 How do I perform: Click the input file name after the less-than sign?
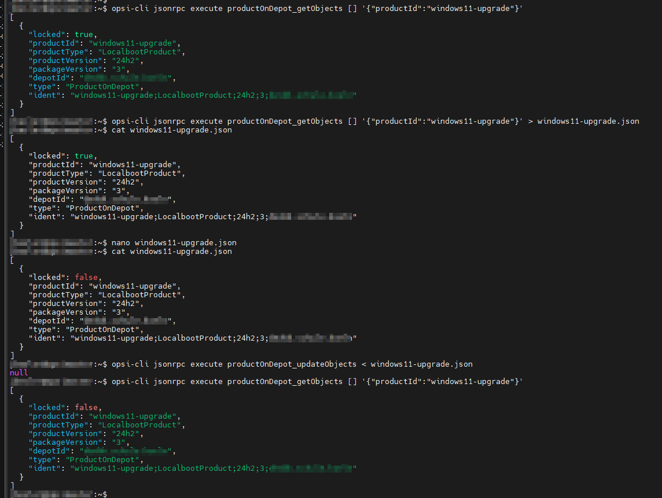pyautogui.click(x=421, y=364)
